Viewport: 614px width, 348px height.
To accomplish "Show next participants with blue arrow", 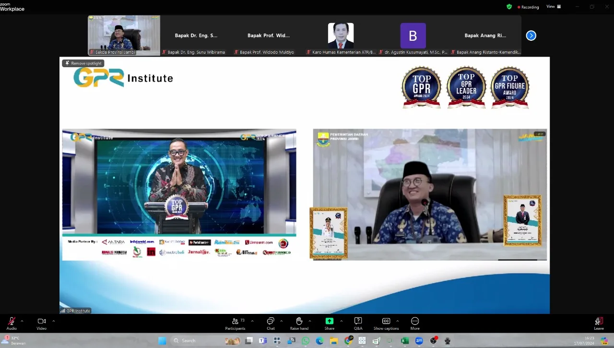I will point(531,36).
